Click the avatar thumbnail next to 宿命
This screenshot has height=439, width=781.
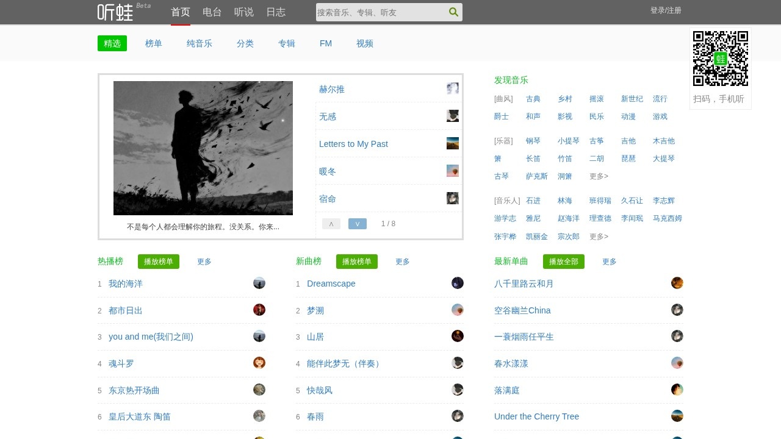coord(452,198)
